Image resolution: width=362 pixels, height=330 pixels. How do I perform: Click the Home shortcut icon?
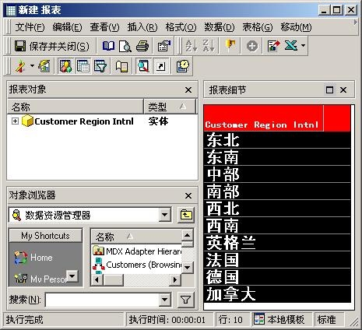[x=20, y=258]
